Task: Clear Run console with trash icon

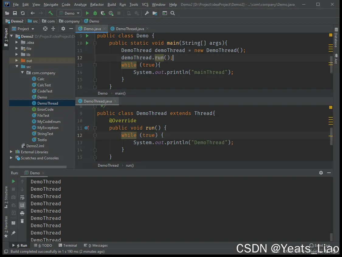Action: (x=22, y=221)
